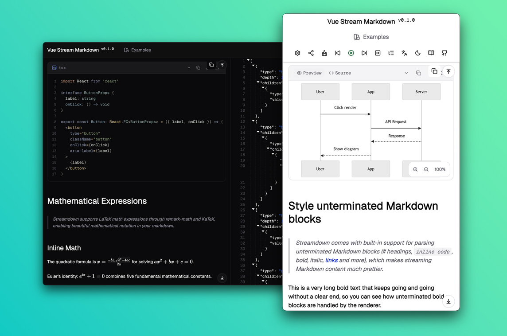
Task: Collapse the JSON node at line 36
Action: pos(253,265)
